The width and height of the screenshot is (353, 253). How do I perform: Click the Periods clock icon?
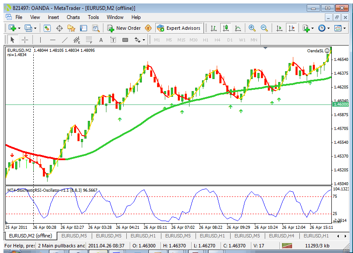click(x=322, y=28)
